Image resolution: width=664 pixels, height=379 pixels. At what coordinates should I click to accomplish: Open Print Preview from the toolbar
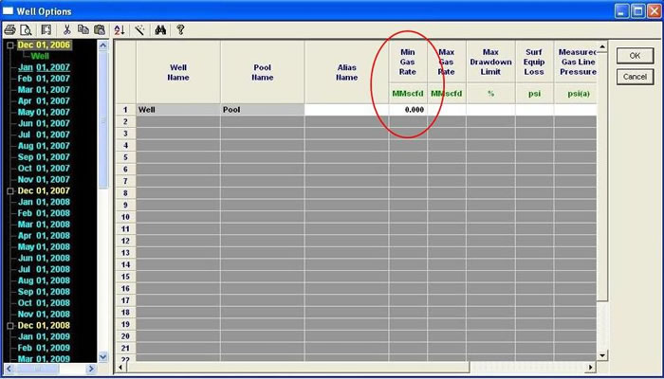(x=26, y=30)
